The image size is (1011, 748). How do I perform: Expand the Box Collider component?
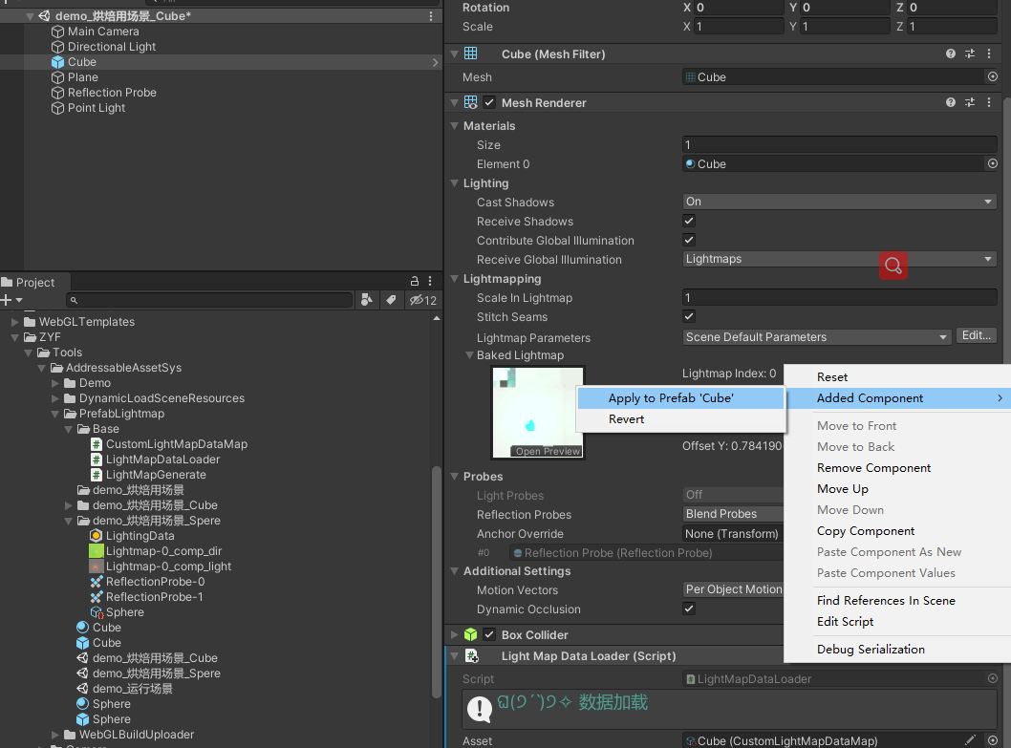[x=455, y=634]
